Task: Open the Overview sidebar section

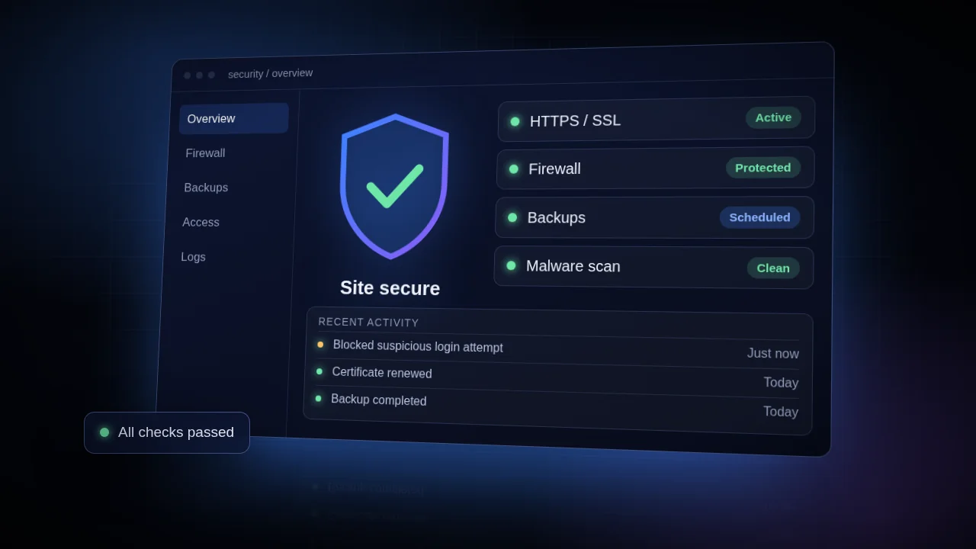Action: point(234,118)
